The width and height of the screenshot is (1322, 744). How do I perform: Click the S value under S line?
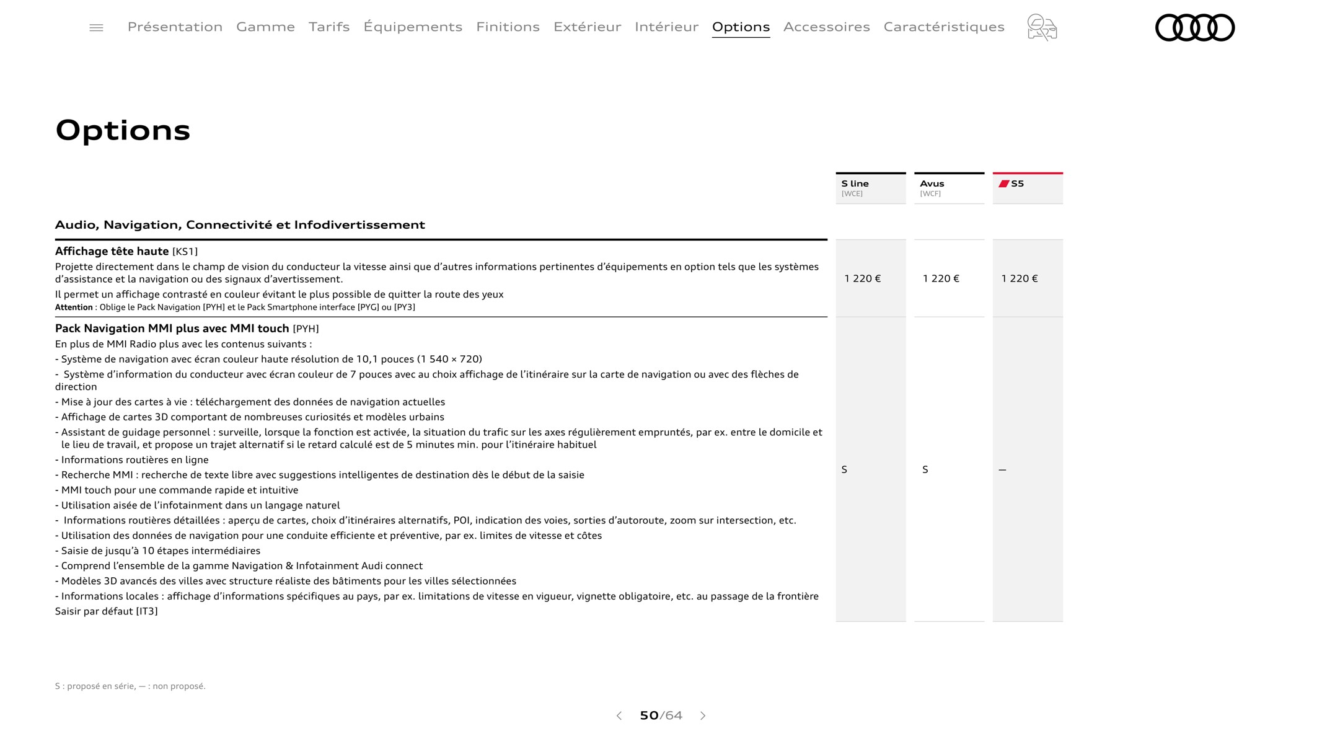(x=844, y=469)
